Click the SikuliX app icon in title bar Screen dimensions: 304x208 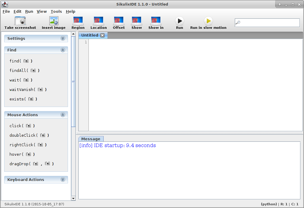5,4
